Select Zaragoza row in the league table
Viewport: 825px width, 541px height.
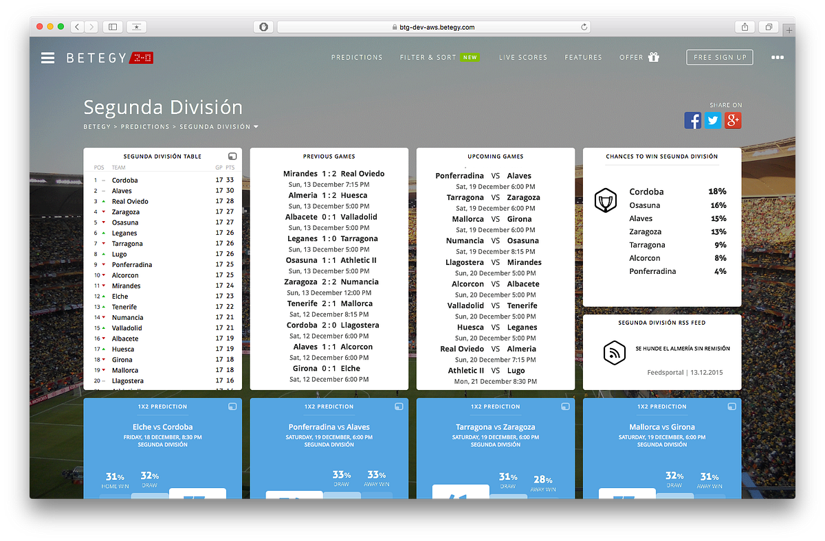(x=164, y=212)
